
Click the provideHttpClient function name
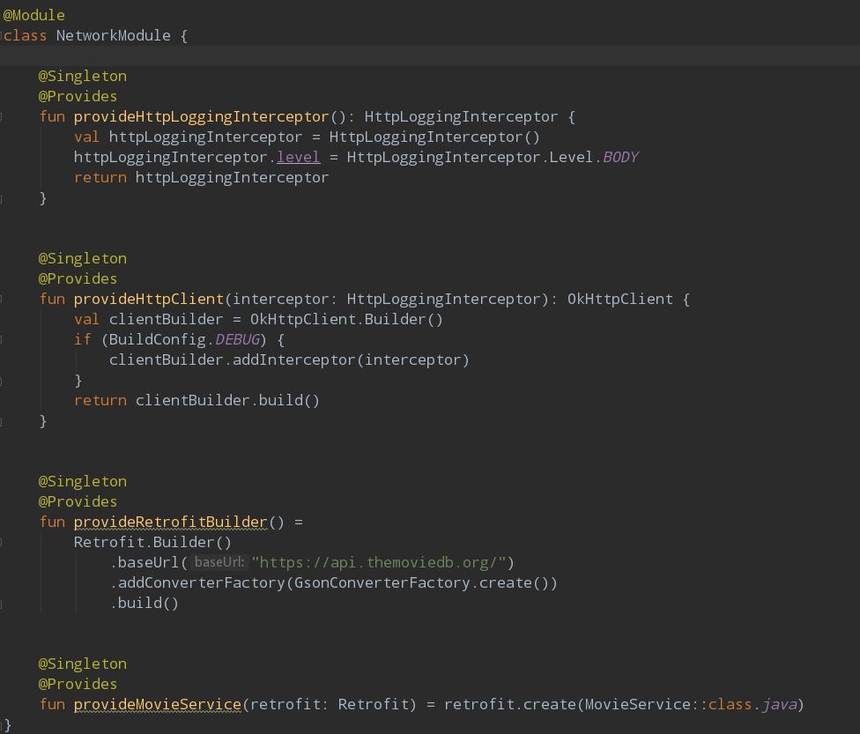149,299
